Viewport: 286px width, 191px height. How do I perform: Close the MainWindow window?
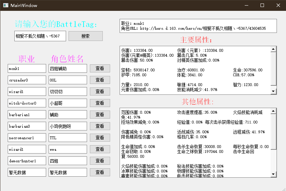278,5
